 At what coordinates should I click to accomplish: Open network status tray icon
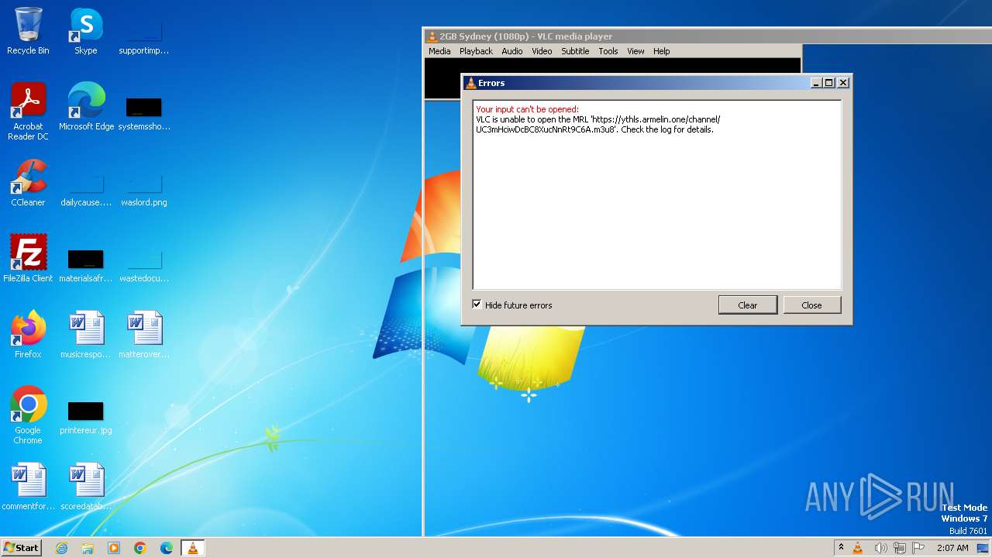[899, 548]
